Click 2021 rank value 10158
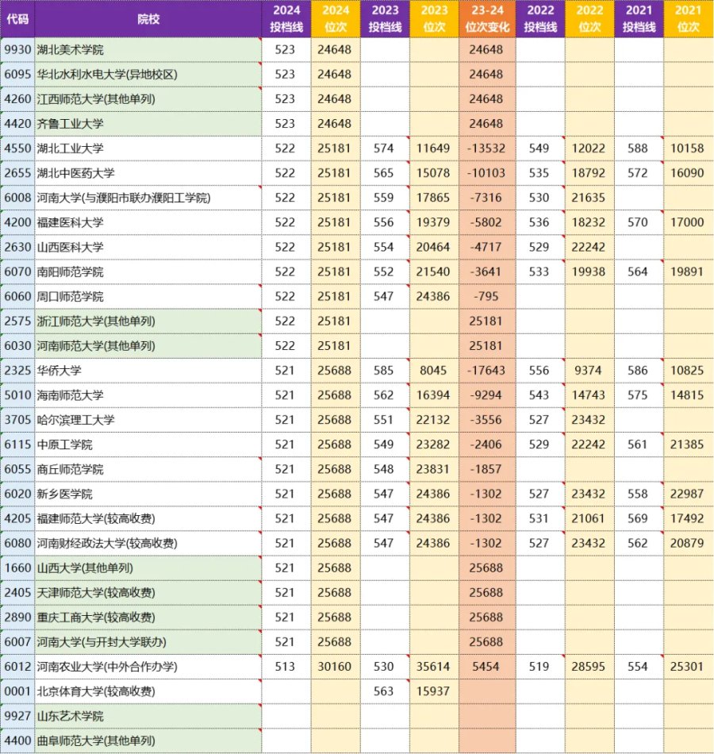 [x=687, y=148]
